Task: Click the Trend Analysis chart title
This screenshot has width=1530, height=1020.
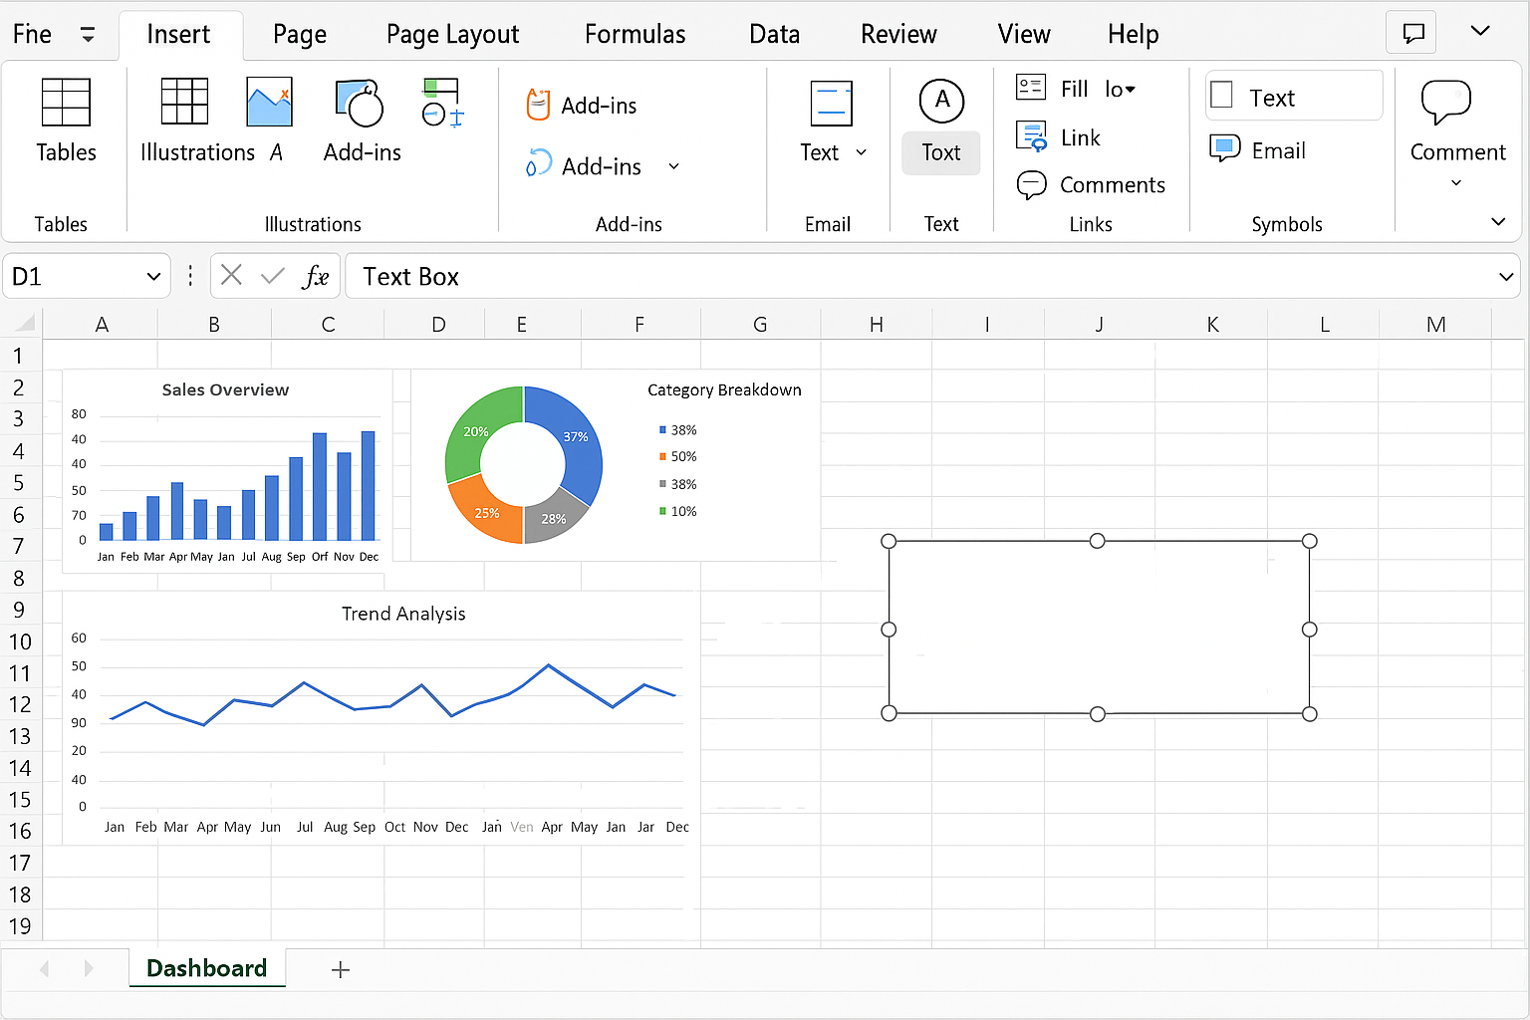Action: click(403, 614)
